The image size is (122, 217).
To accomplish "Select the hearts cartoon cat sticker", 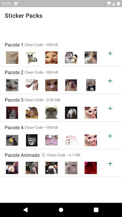I will (x=71, y=140).
